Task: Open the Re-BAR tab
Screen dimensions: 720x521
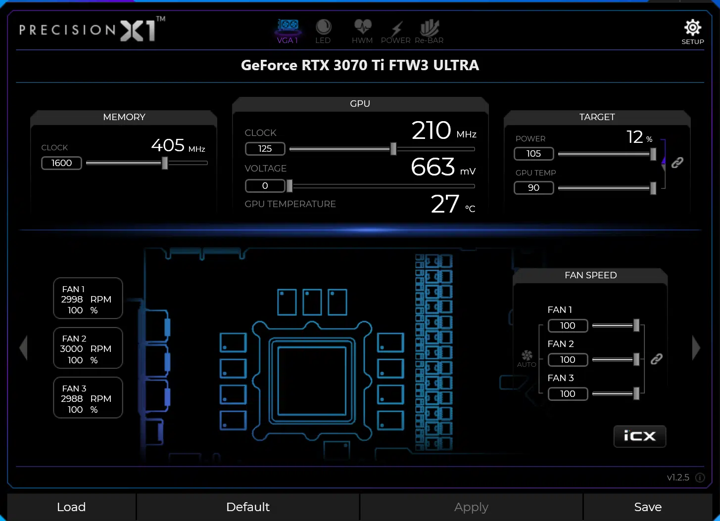Action: [x=429, y=32]
